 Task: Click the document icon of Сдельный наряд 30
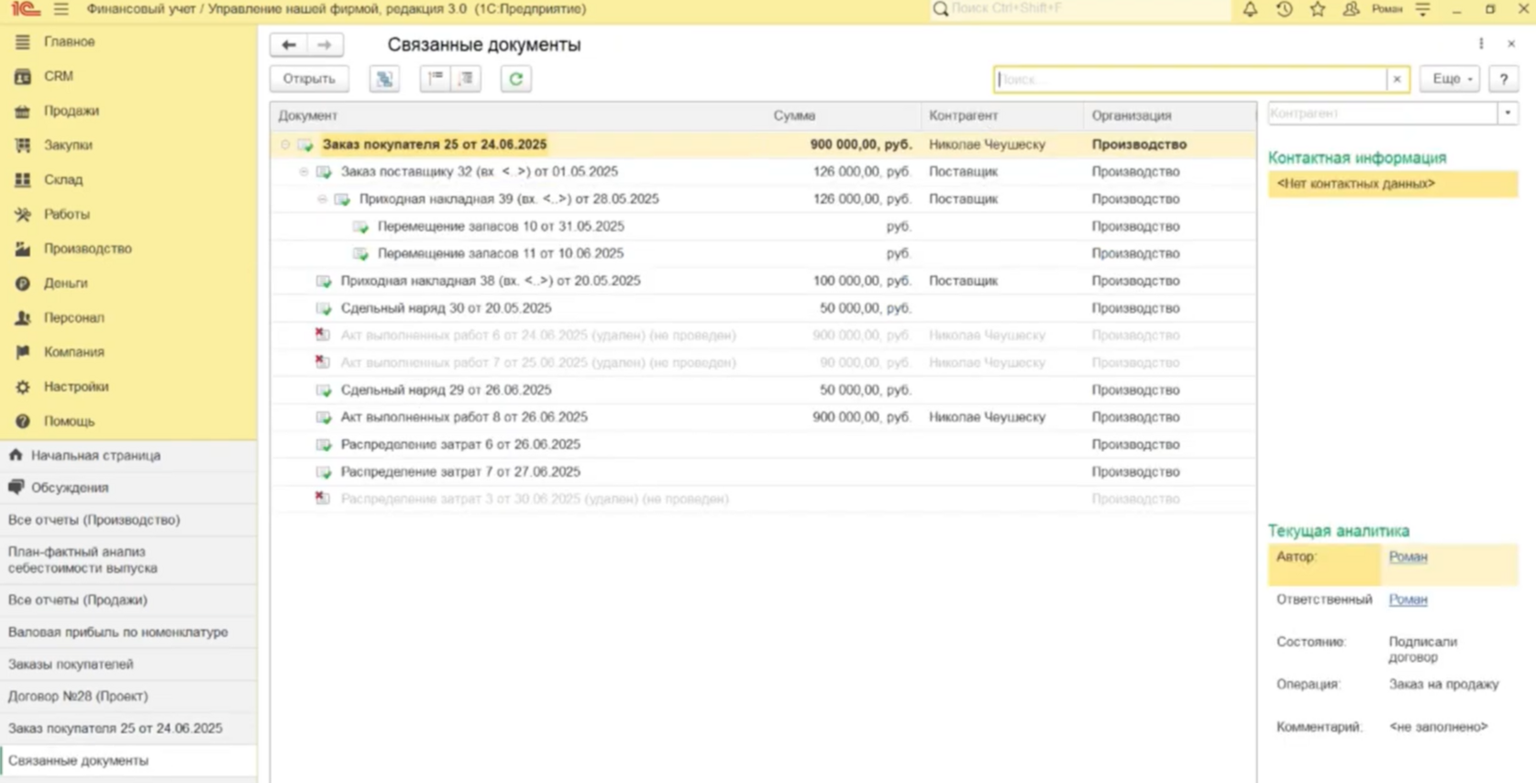click(323, 308)
